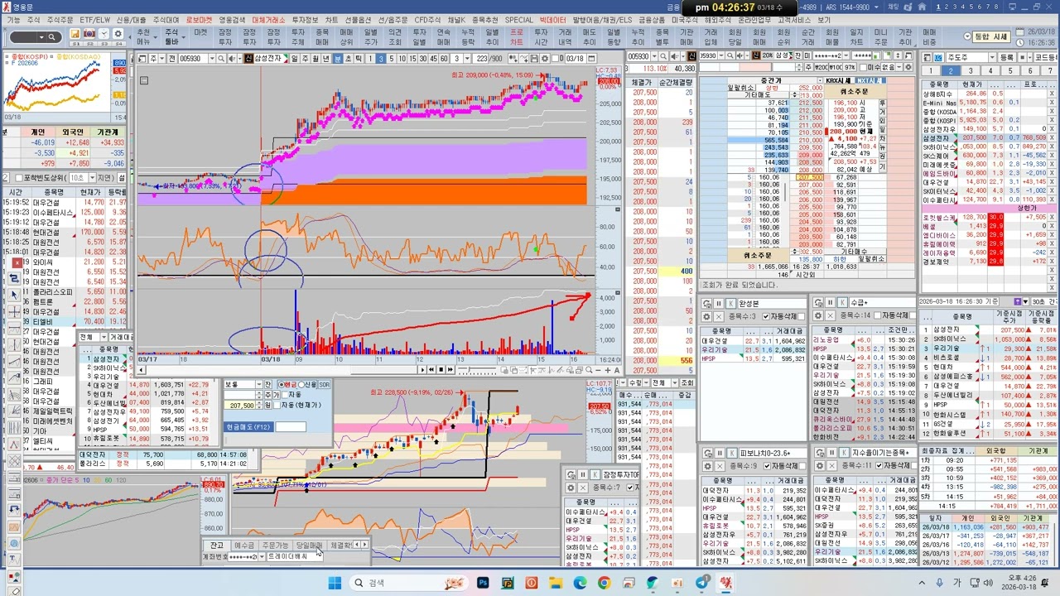Select the 분 minute chart period button

[338, 59]
